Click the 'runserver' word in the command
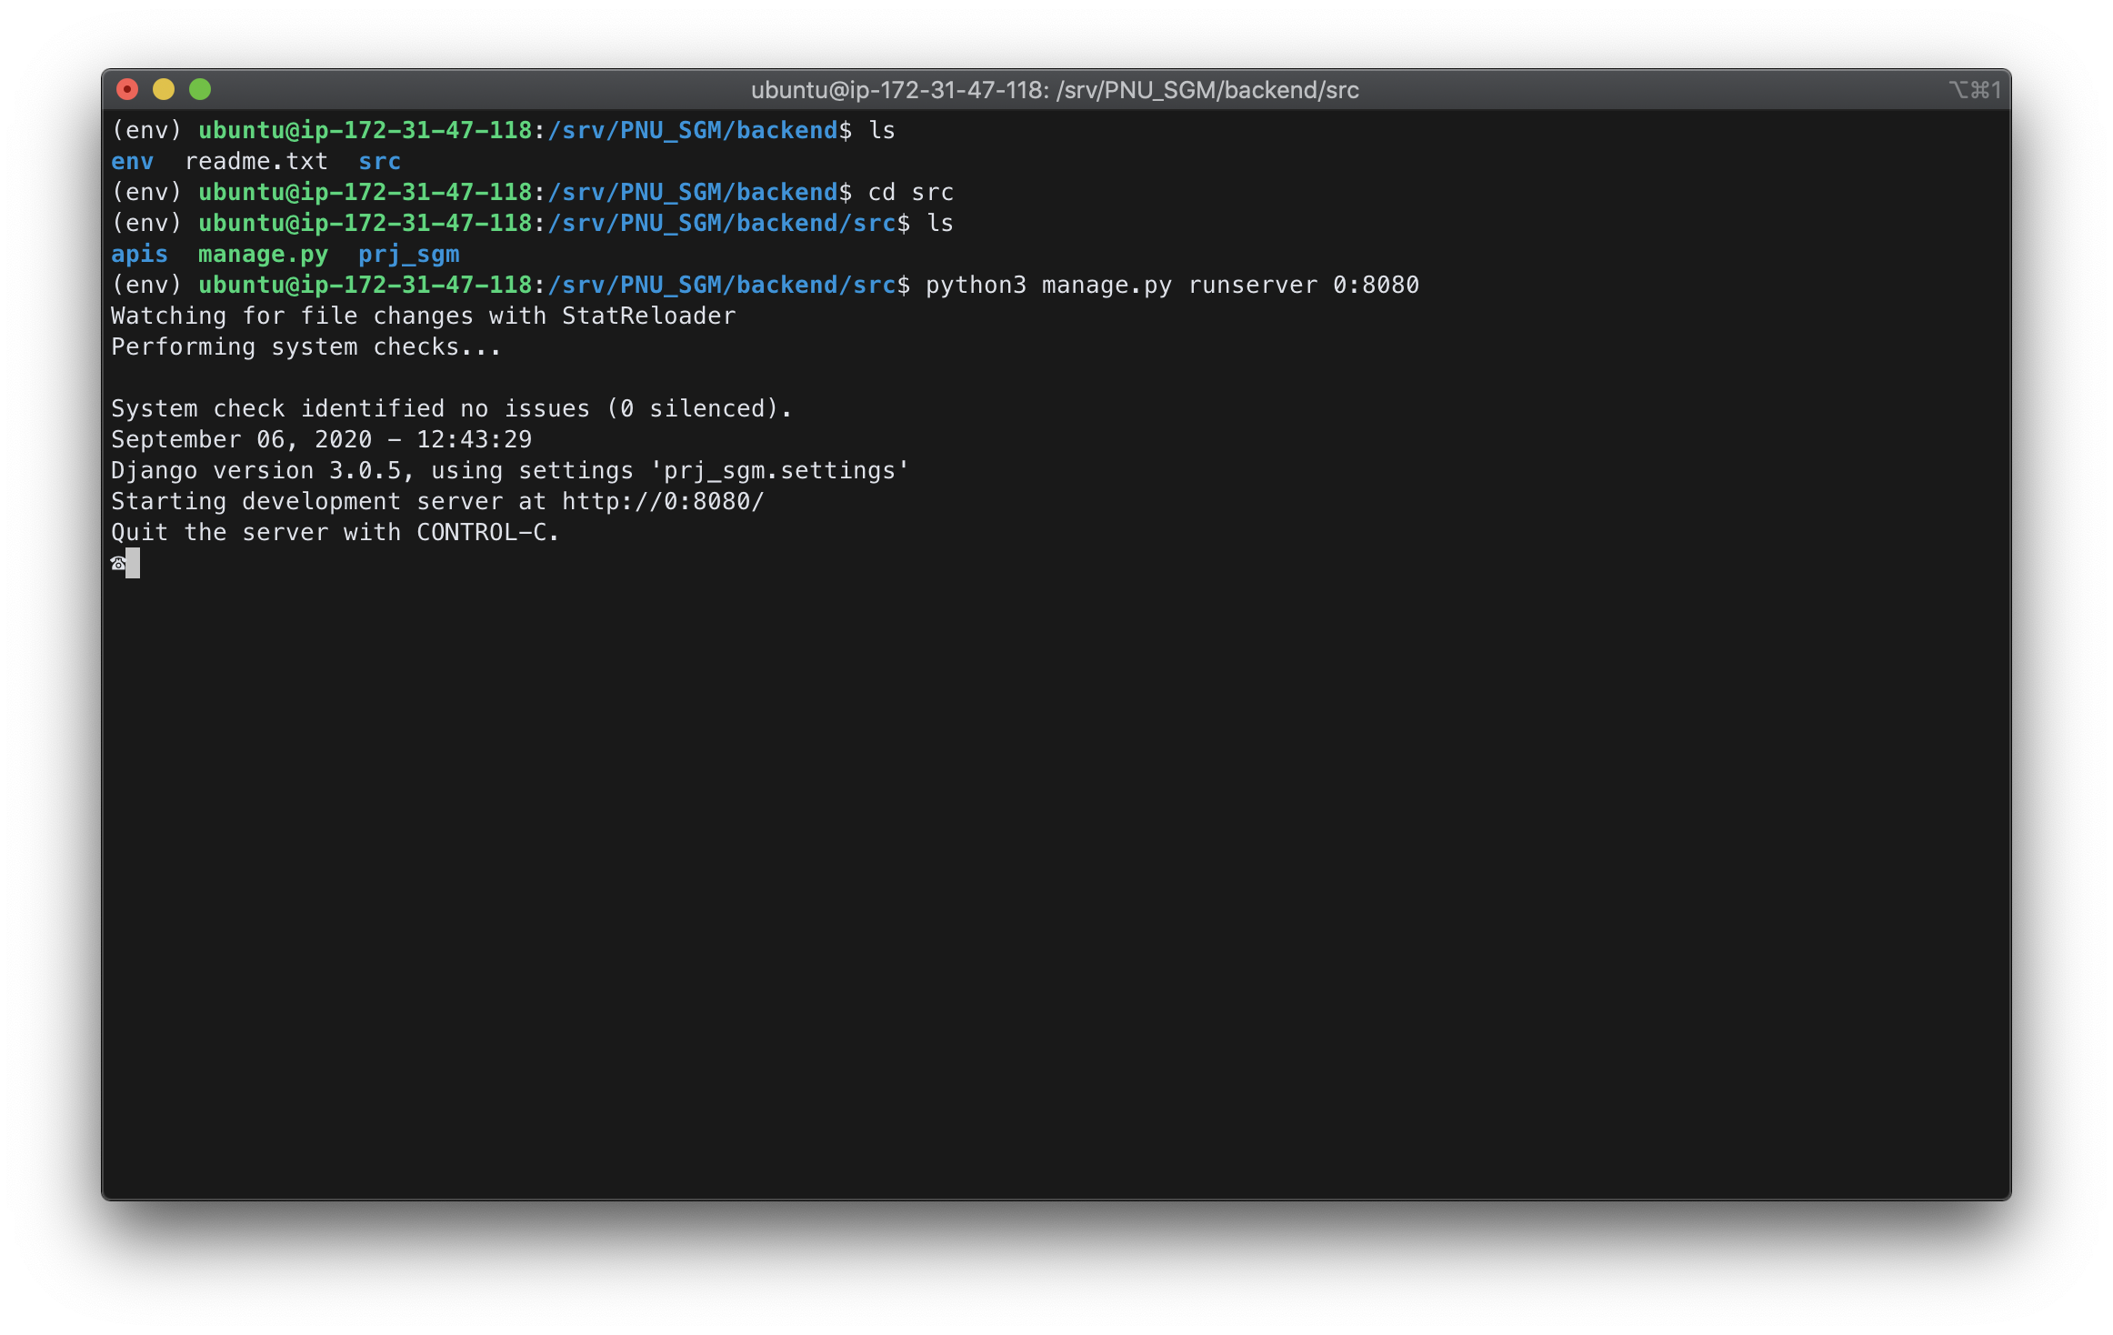 [x=1253, y=285]
